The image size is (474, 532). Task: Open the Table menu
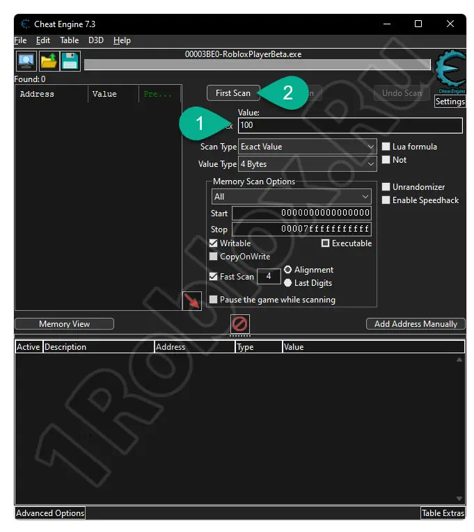[70, 40]
